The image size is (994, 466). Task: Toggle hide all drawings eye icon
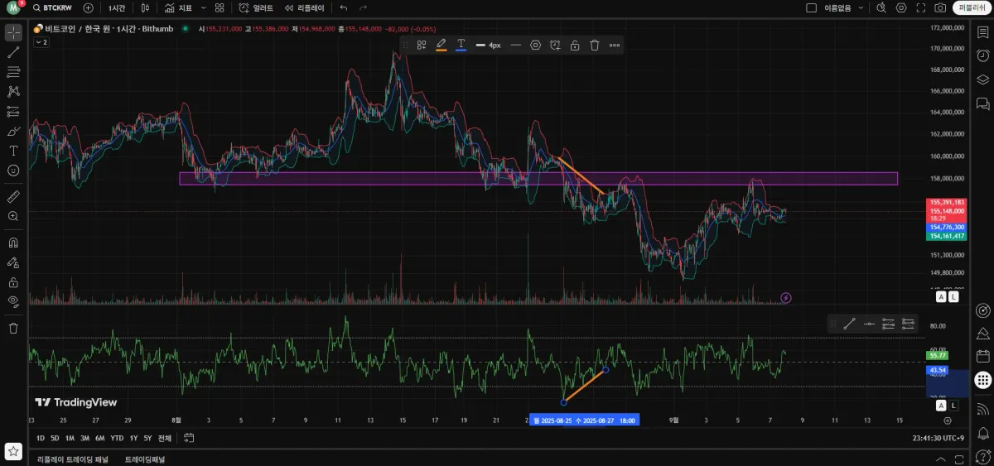coord(13,301)
